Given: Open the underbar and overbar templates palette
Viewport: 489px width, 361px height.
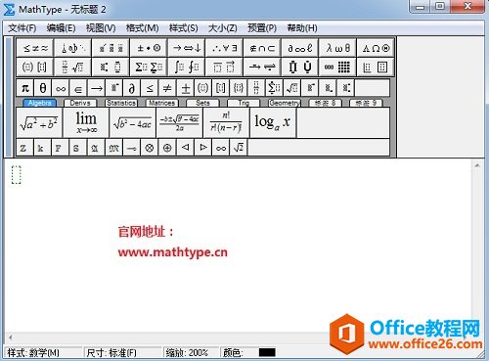Looking at the screenshot, I should coord(224,68).
